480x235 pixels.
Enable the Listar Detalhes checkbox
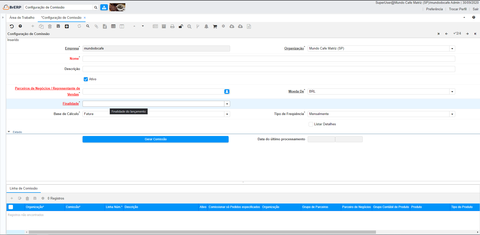pos(311,124)
